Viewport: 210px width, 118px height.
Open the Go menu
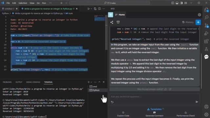click(38, 3)
